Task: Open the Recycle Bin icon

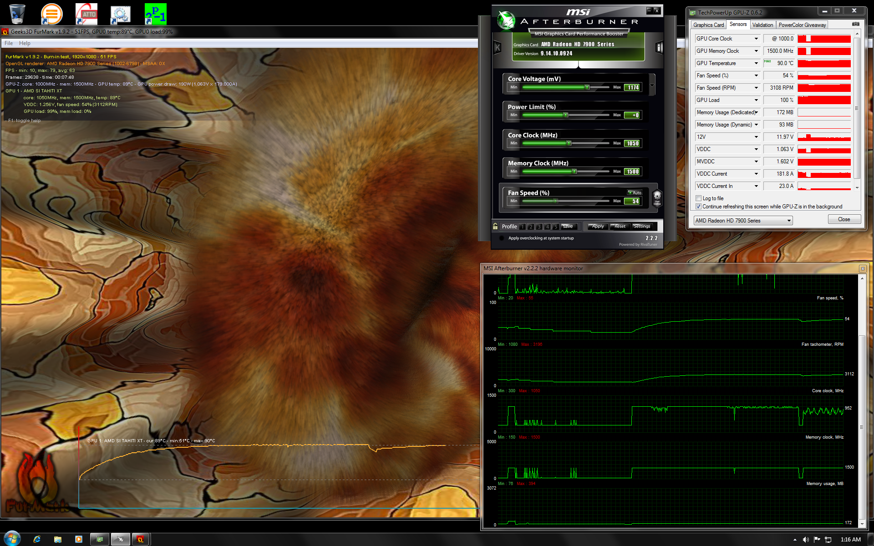Action: [17, 14]
